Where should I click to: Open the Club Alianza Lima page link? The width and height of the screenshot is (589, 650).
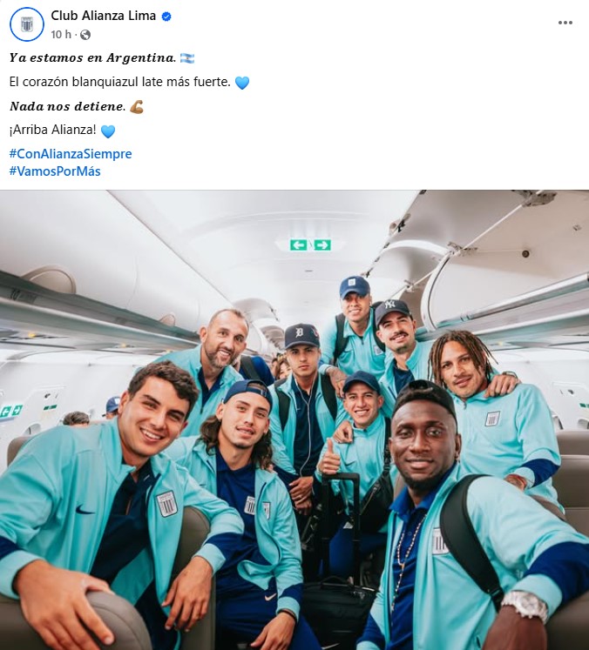pos(104,16)
